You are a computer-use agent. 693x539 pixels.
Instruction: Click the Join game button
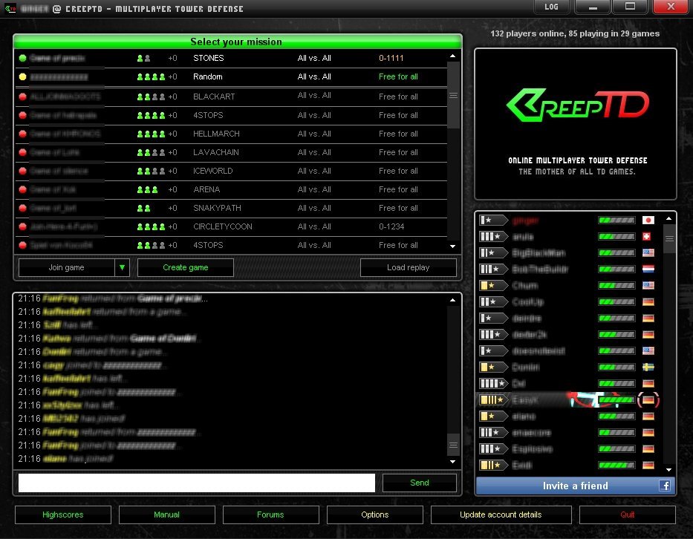pos(66,267)
